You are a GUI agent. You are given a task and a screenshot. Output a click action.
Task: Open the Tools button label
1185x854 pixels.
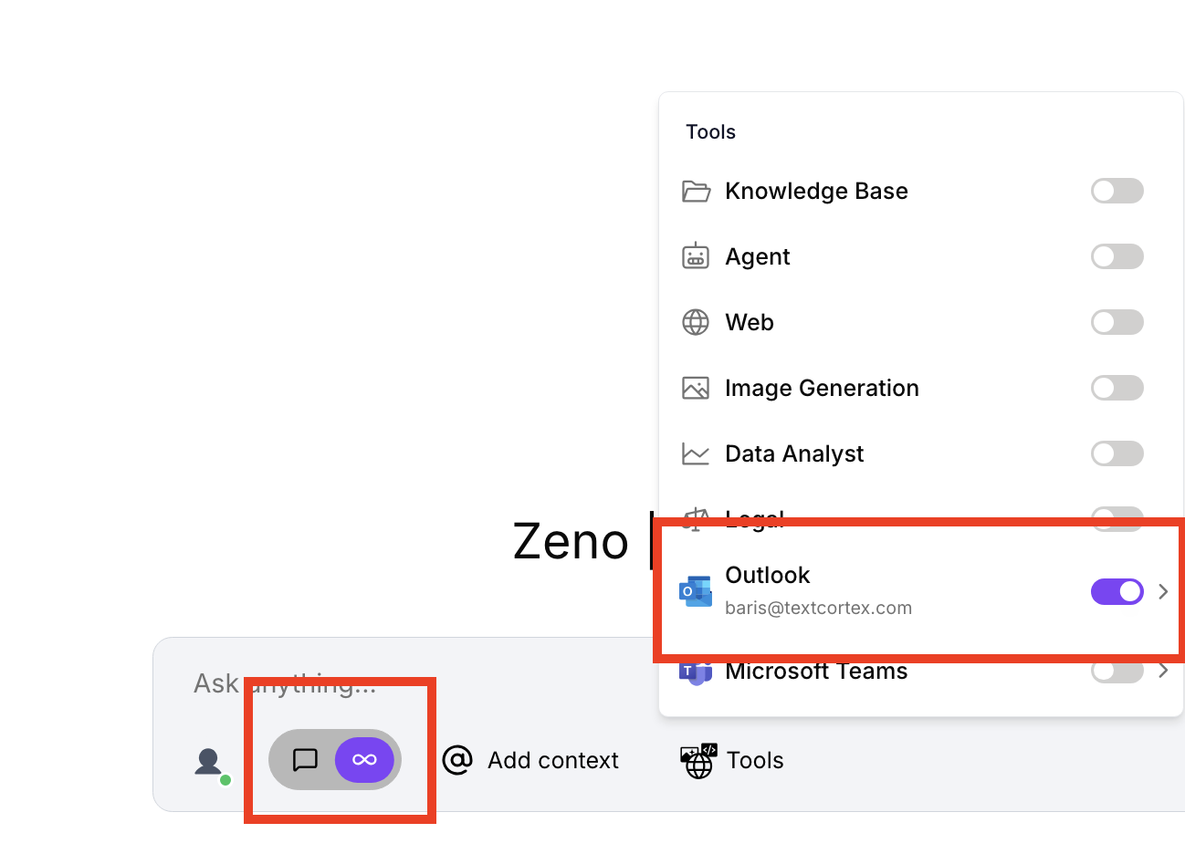(755, 760)
